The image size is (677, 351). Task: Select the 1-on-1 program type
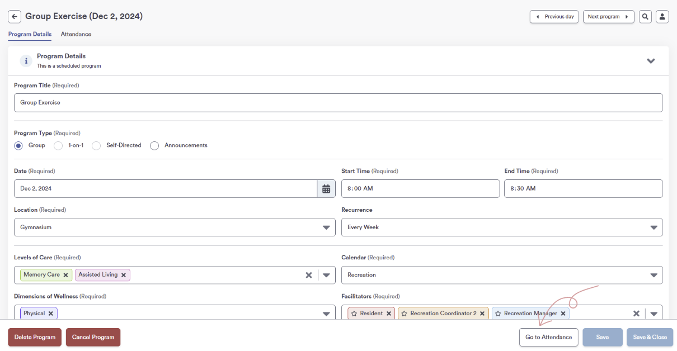(58, 145)
